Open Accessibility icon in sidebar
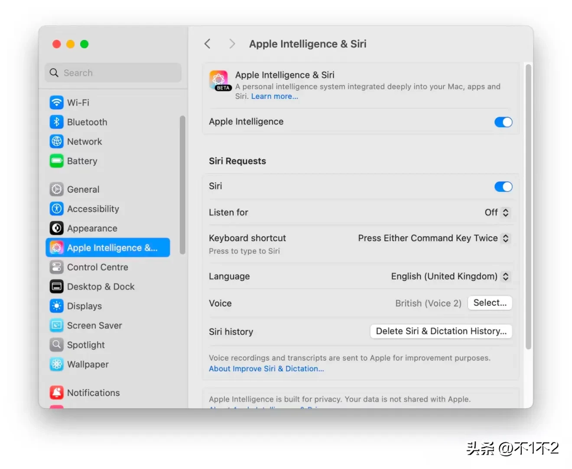This screenshot has width=572, height=469. click(56, 209)
